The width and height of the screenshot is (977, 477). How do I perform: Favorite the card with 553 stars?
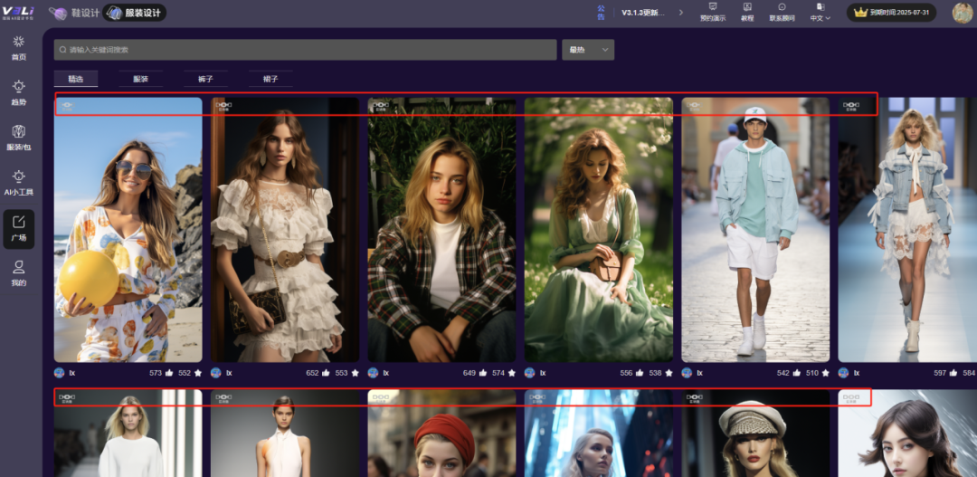[356, 373]
